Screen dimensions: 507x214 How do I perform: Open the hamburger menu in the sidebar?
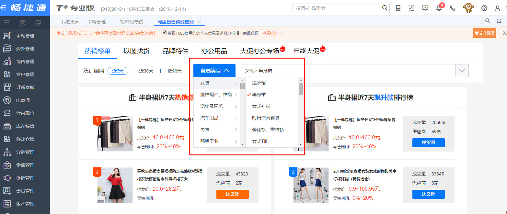(x=6, y=23)
